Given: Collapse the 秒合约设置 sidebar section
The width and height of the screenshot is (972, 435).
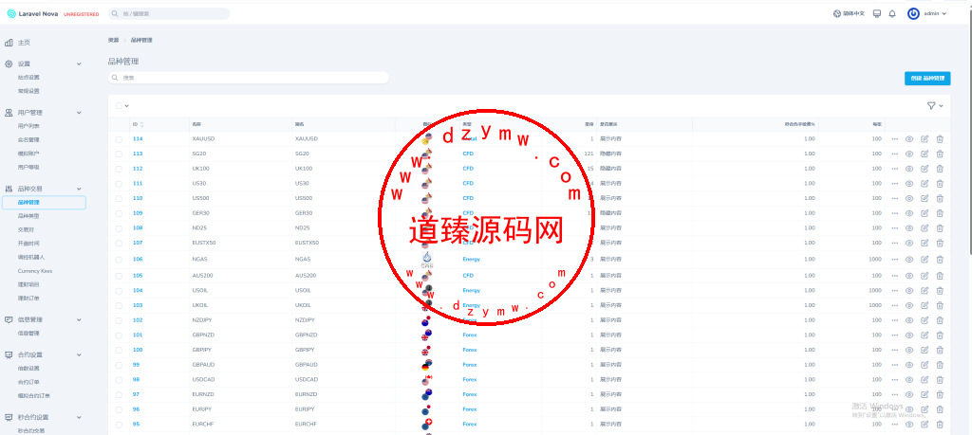Looking at the screenshot, I should click(79, 418).
